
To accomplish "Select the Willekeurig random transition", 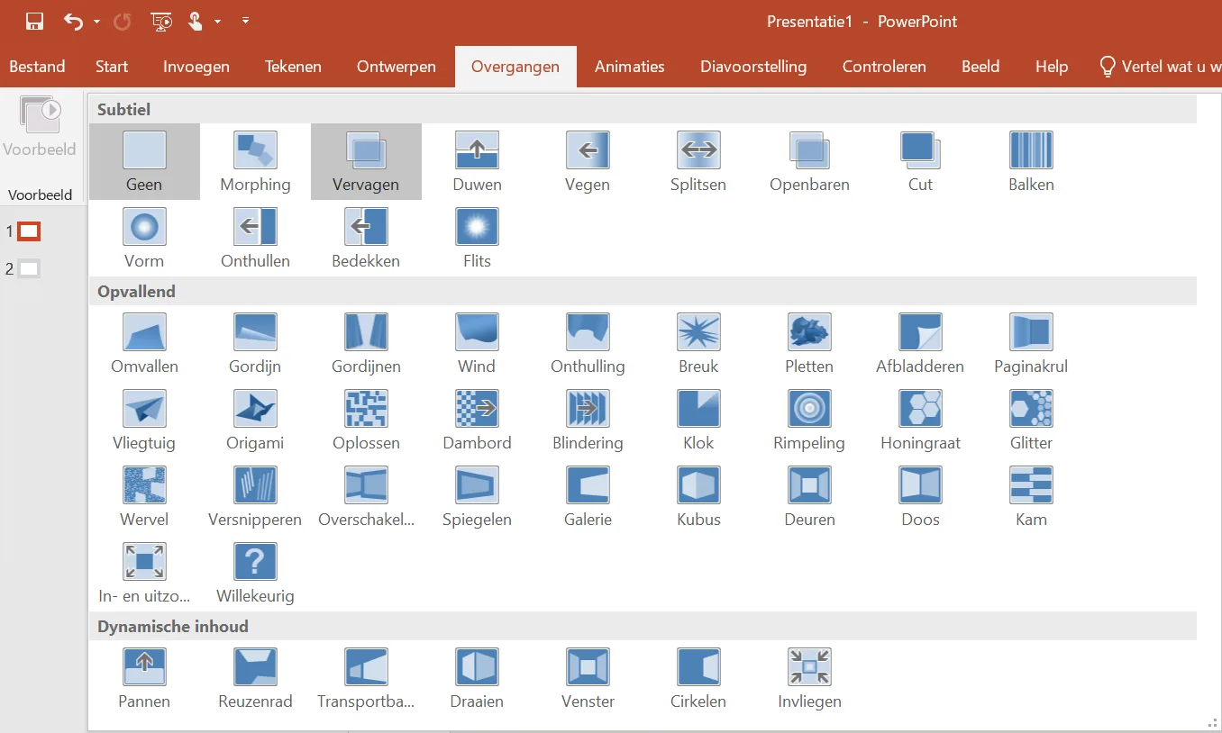I will click(x=255, y=573).
